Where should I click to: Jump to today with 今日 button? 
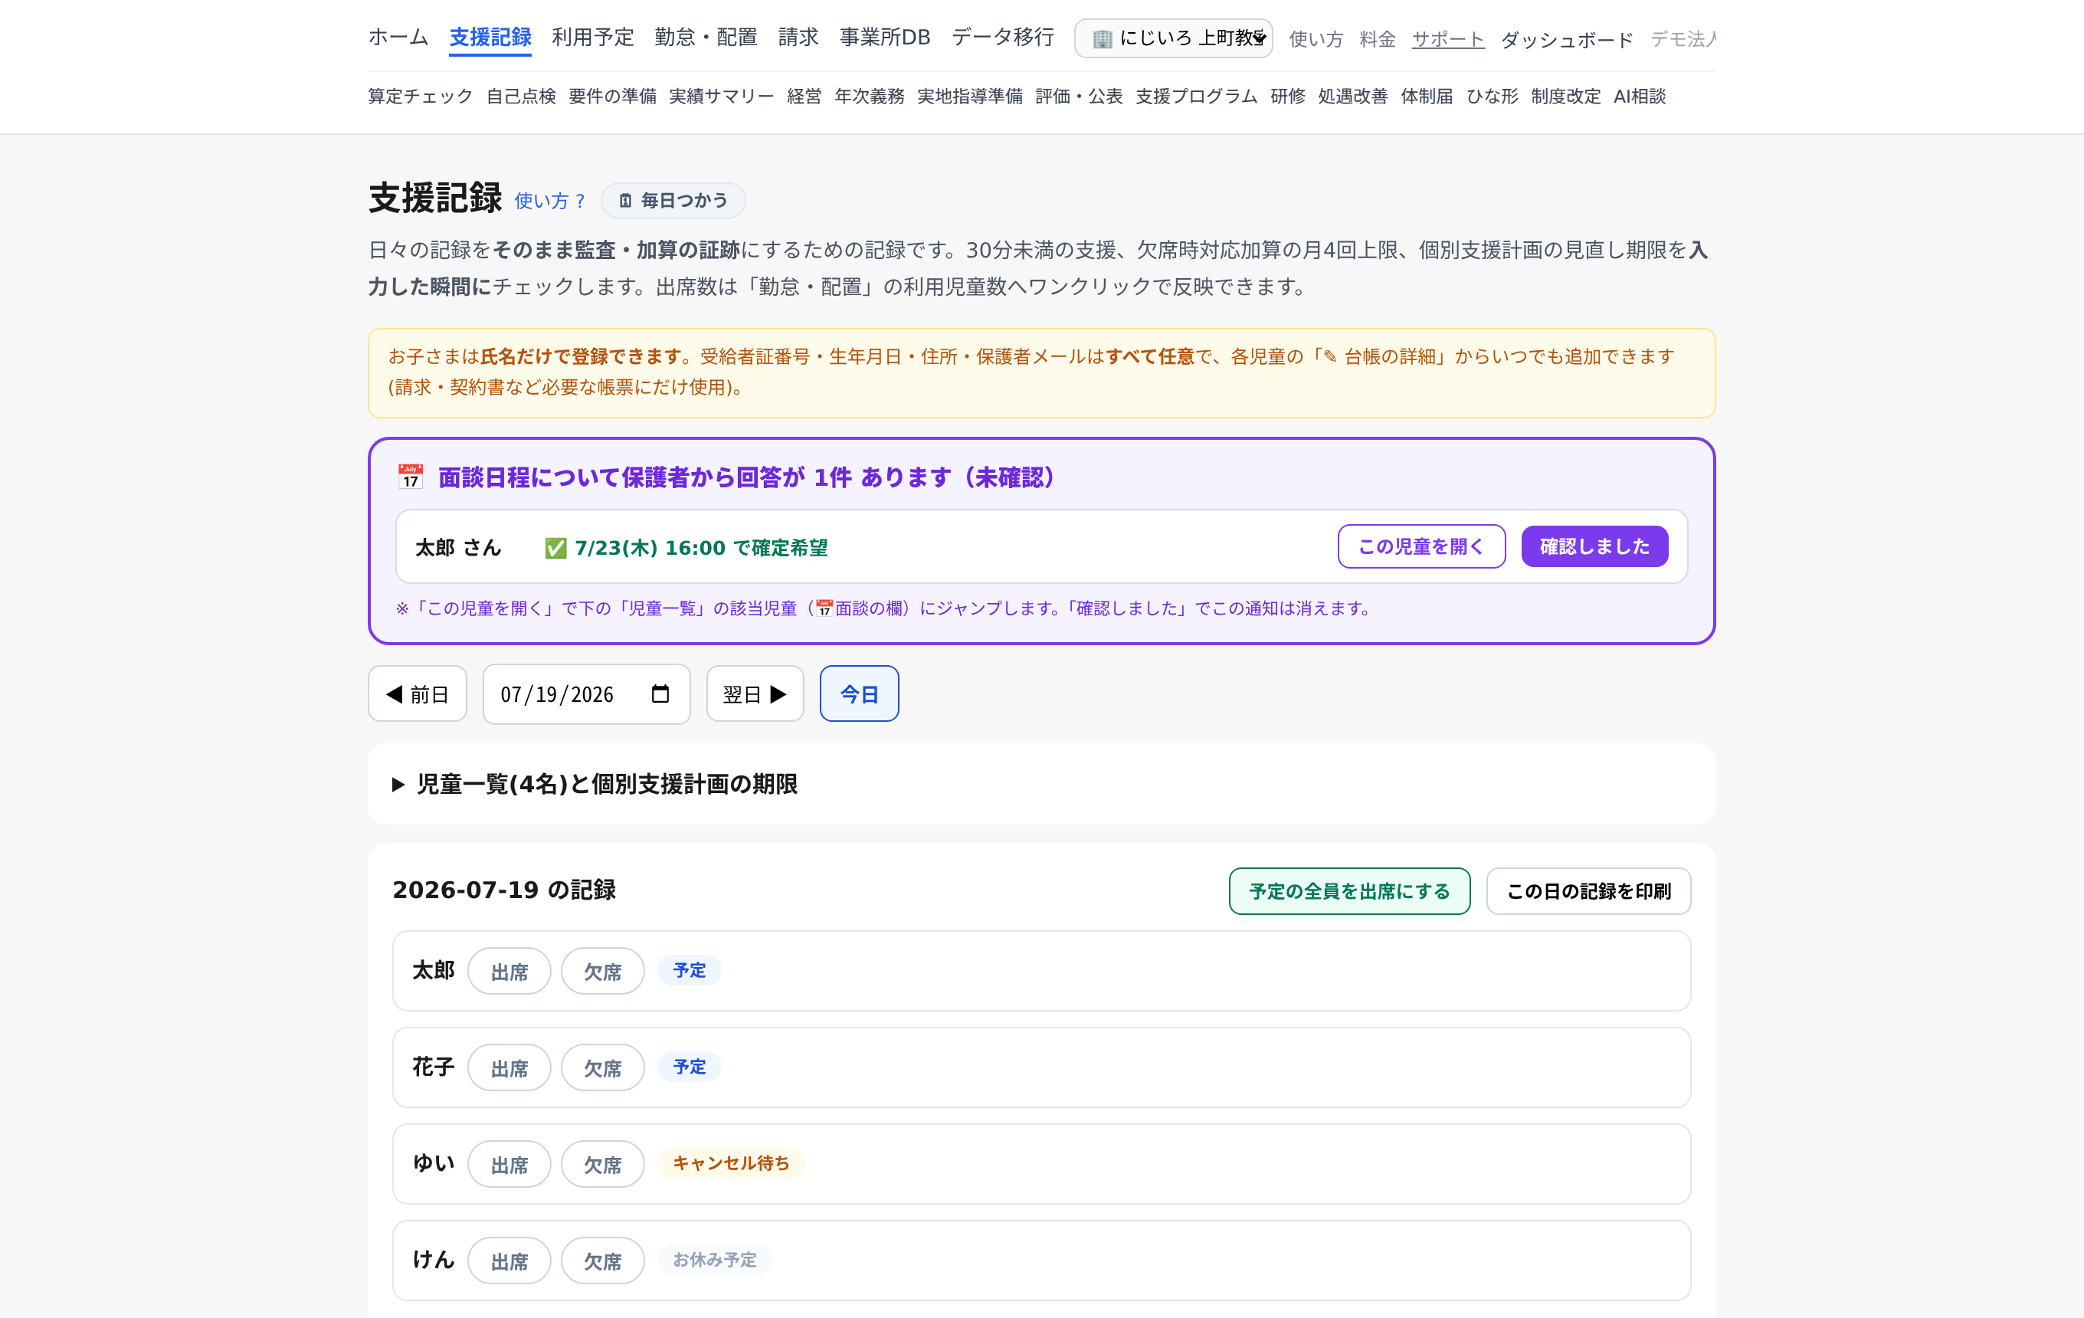click(x=860, y=694)
